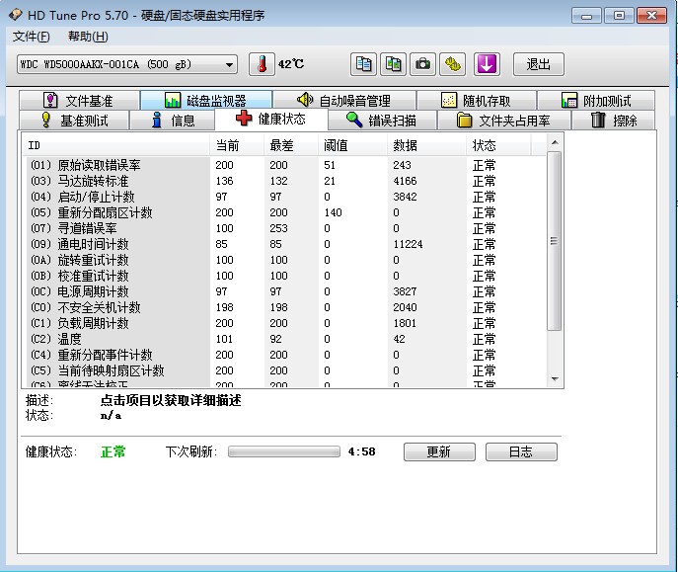Viewport: 678px width, 572px height.
Task: Click the data value 4166
Action: 405,181
